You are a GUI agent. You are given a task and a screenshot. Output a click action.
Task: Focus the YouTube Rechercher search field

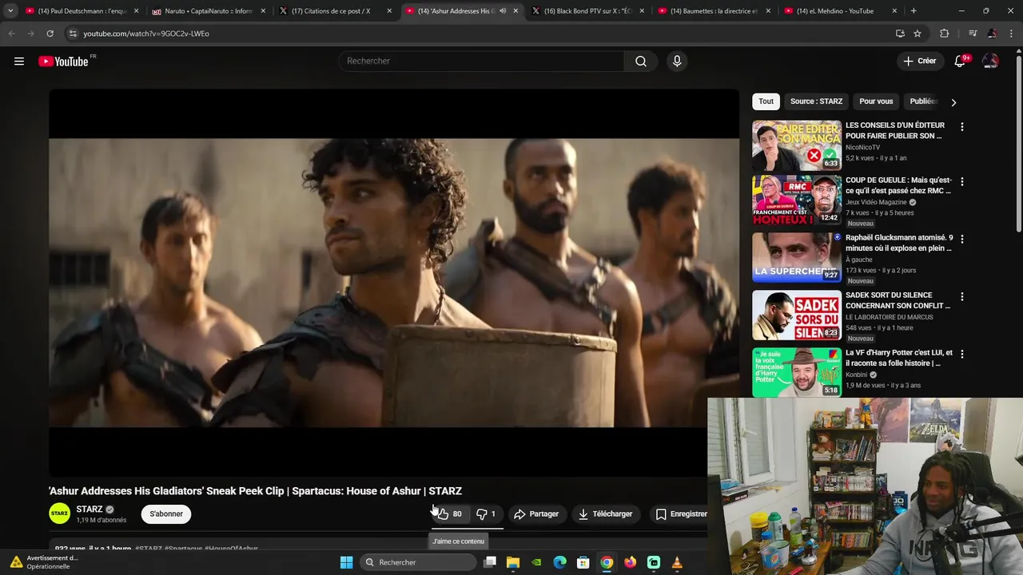(x=482, y=61)
